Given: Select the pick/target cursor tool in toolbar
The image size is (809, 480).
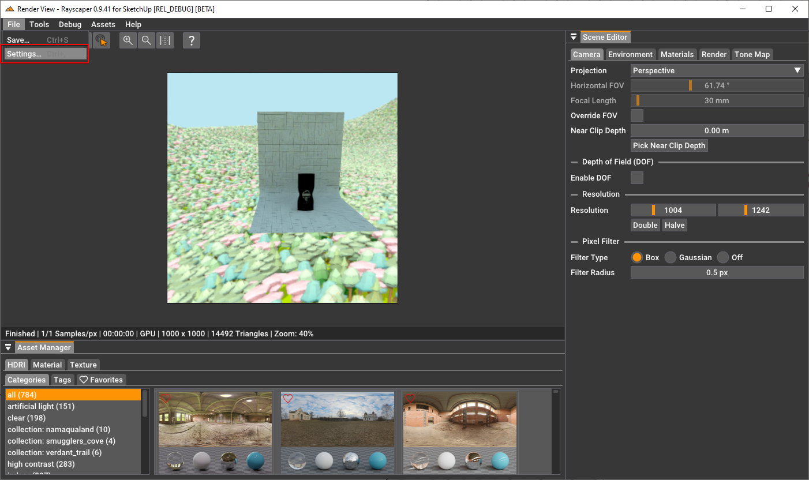Looking at the screenshot, I should click(101, 40).
